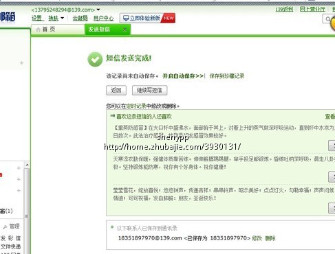Click the forward button beside 天寒添衣 message
This screenshot has width=335, height=254.
(x=332, y=177)
